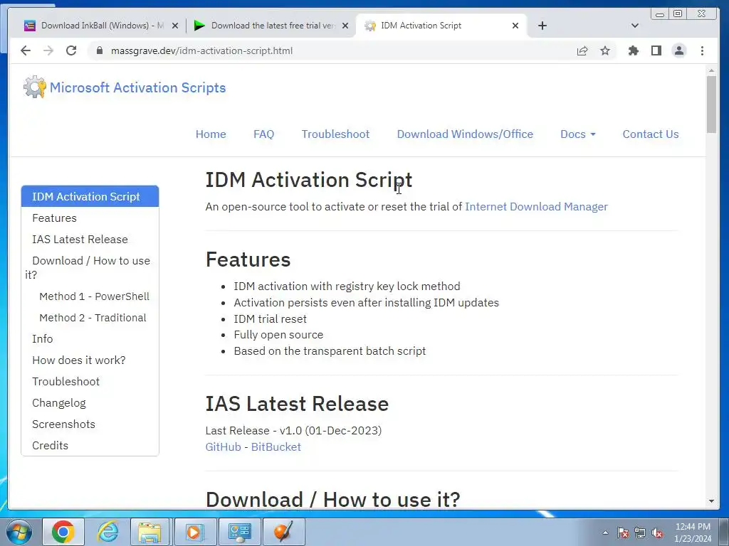
Task: Open the GitHub release link
Action: pos(223,446)
